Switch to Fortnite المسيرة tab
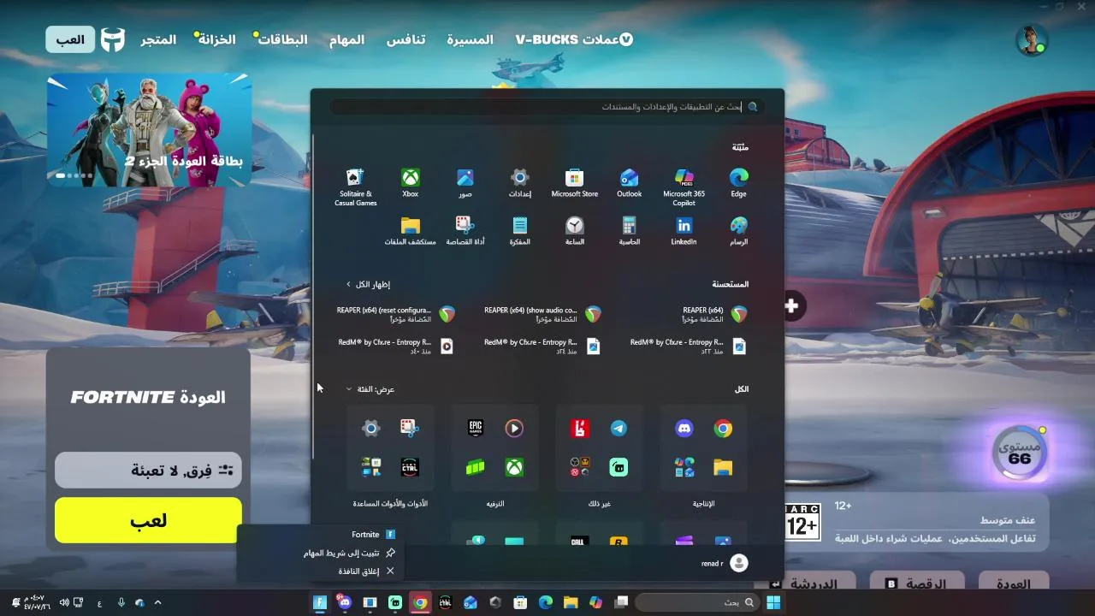The image size is (1095, 616). pos(470,39)
